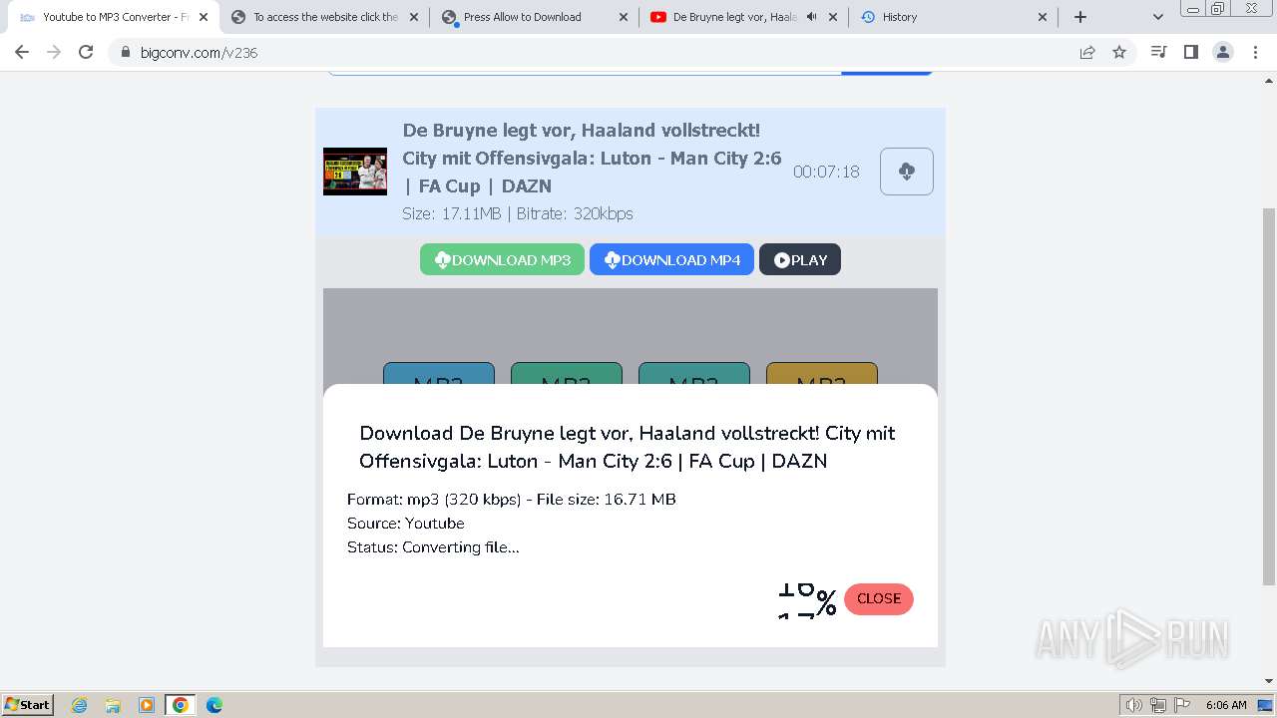This screenshot has height=718, width=1277.
Task: Open the video thumbnail for De Bruyne clip
Action: coord(355,172)
